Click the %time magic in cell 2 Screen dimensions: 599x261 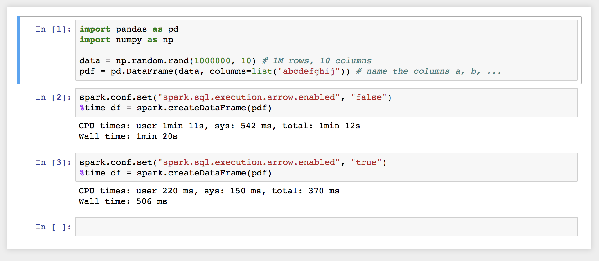click(x=92, y=108)
